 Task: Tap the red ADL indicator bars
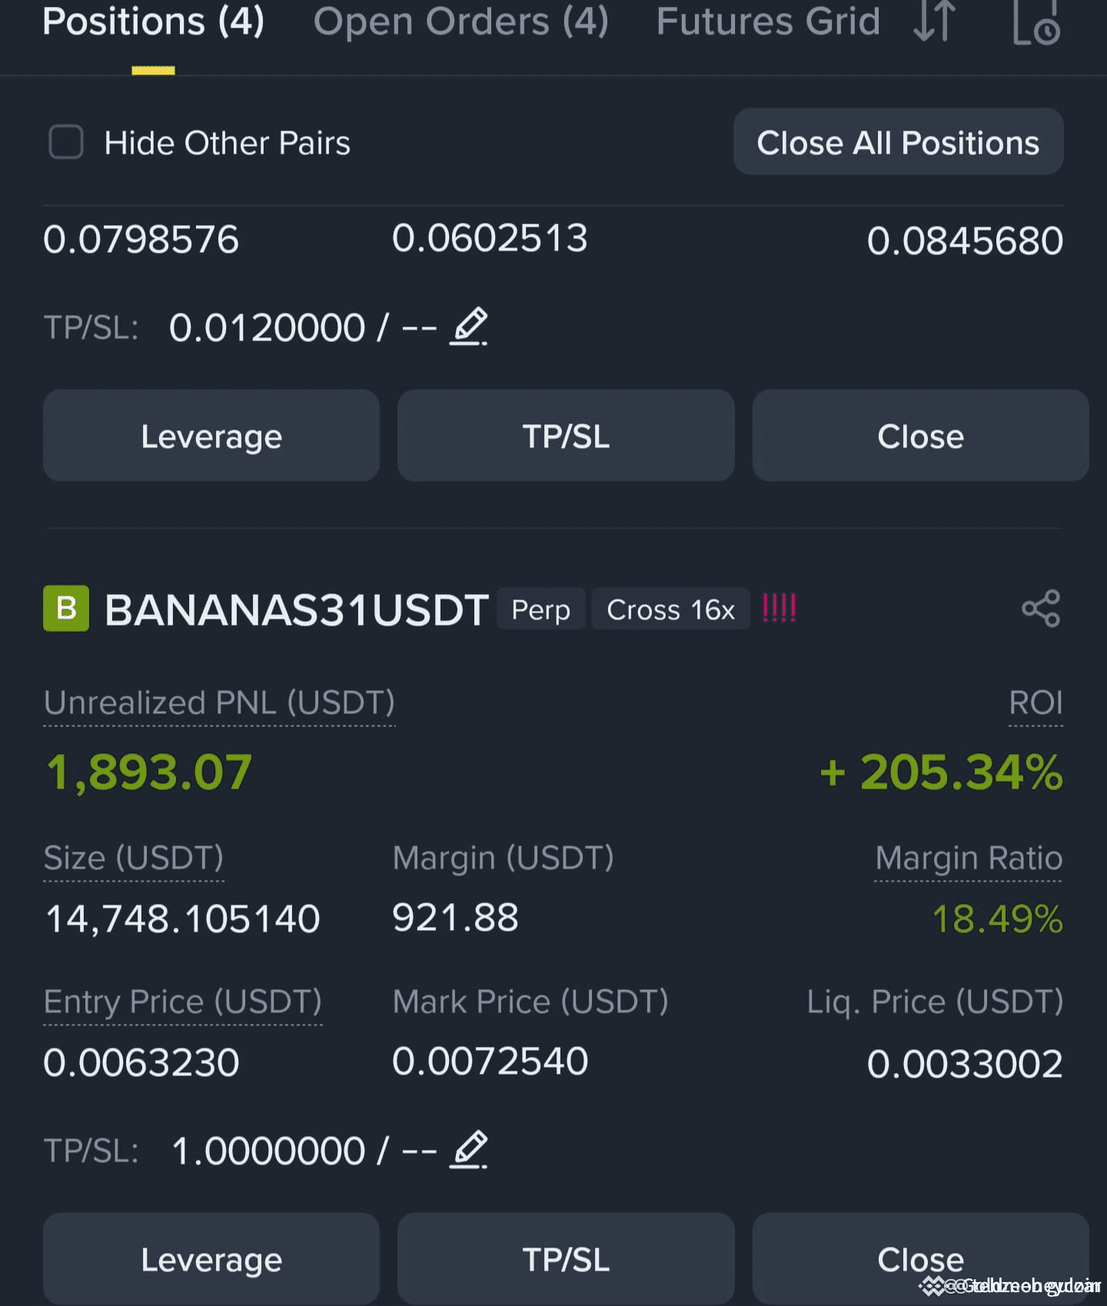click(x=779, y=608)
